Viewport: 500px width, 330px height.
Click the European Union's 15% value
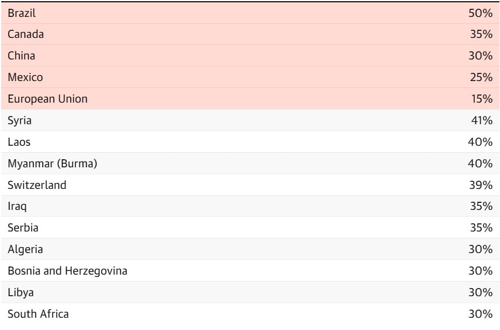(x=481, y=99)
